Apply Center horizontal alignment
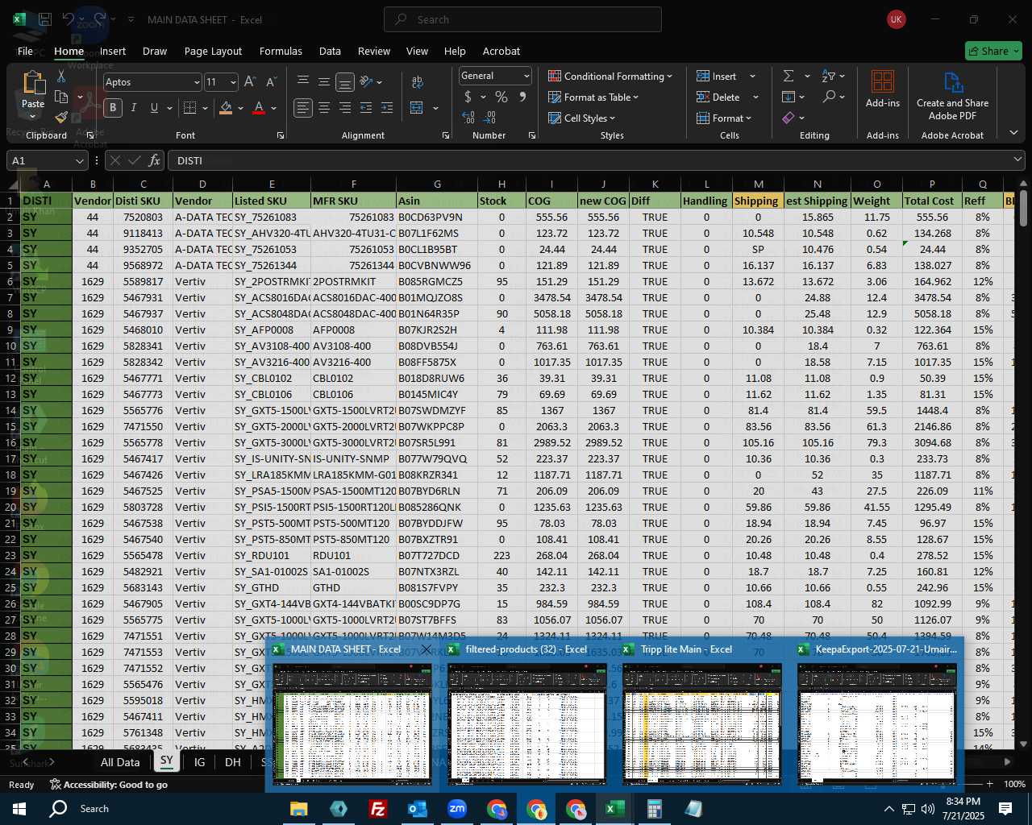 [324, 107]
